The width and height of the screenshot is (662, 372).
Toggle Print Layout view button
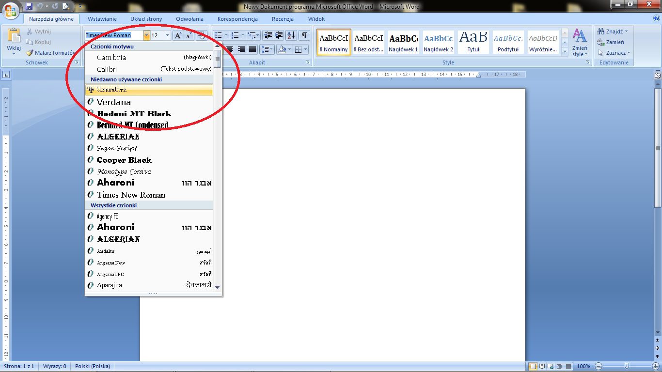533,366
